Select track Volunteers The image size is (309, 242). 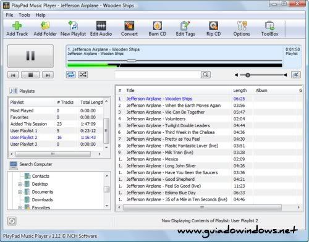(x=209, y=119)
